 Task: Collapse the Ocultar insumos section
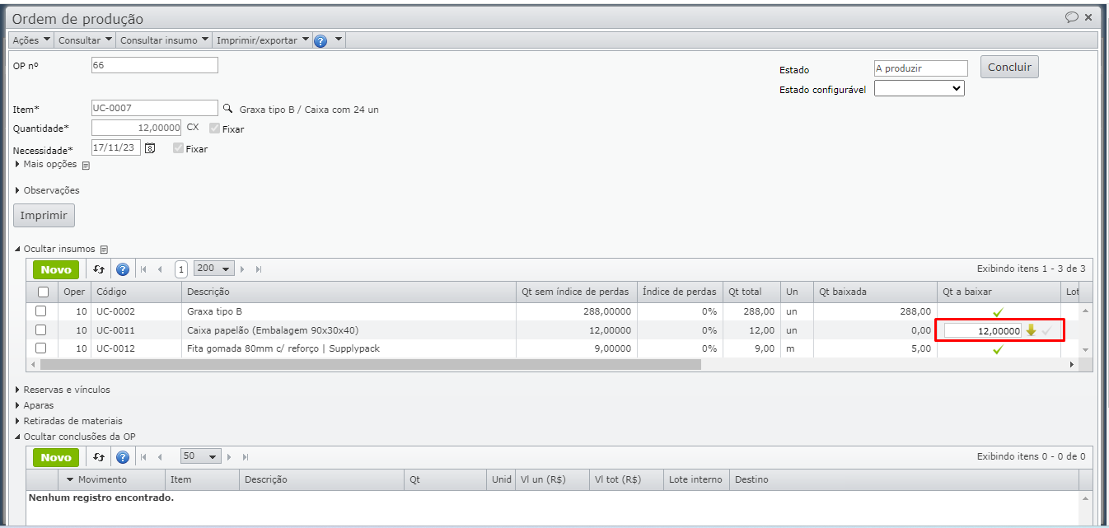pos(55,248)
